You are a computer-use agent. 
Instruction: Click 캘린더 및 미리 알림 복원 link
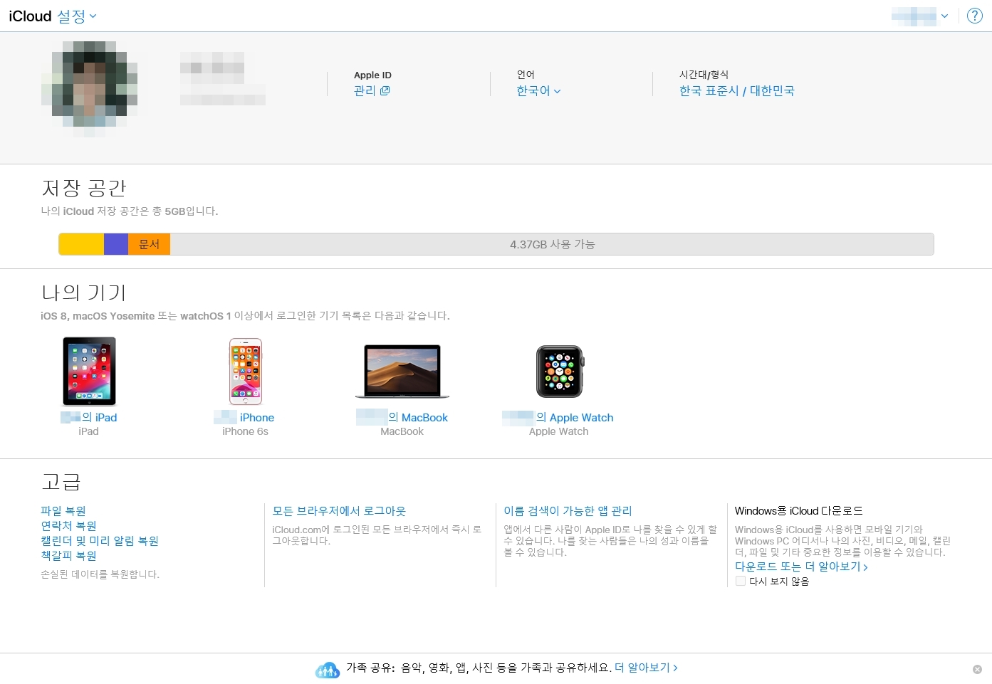100,541
